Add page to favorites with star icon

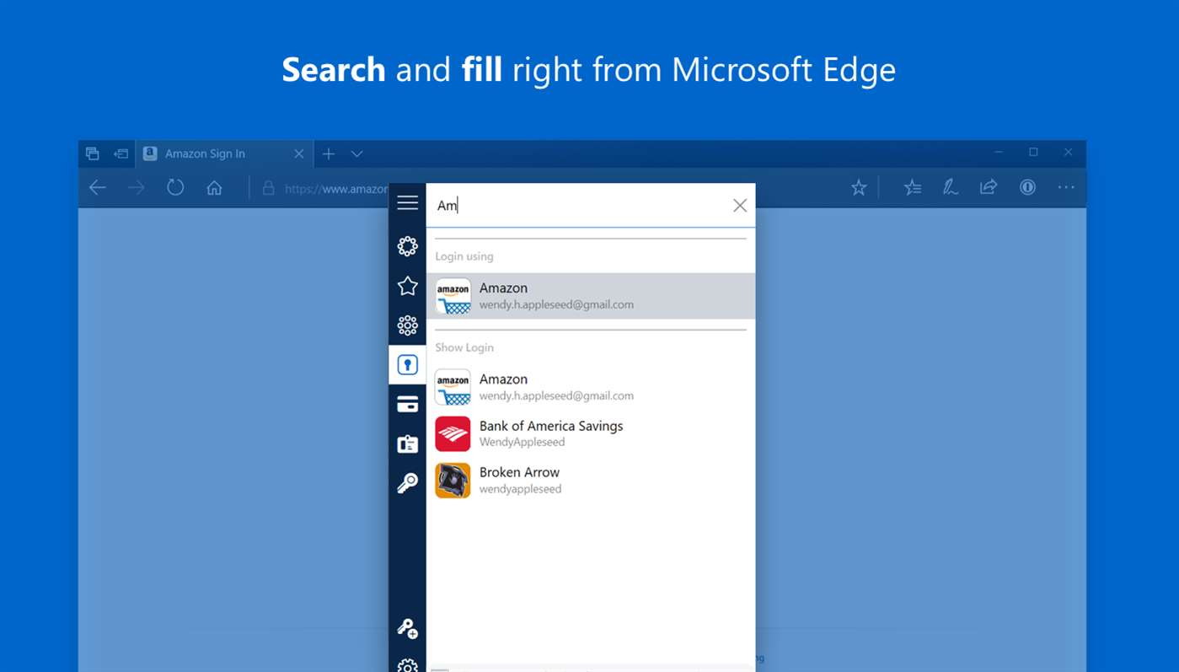[858, 187]
